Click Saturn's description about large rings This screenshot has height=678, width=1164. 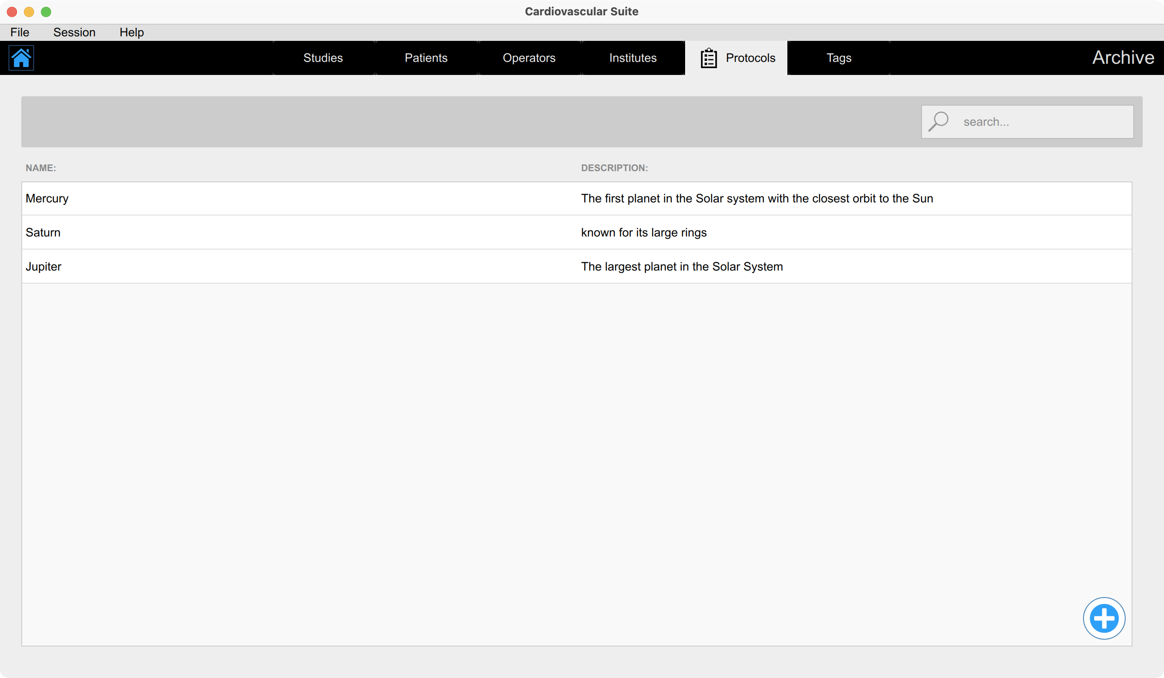[643, 232]
